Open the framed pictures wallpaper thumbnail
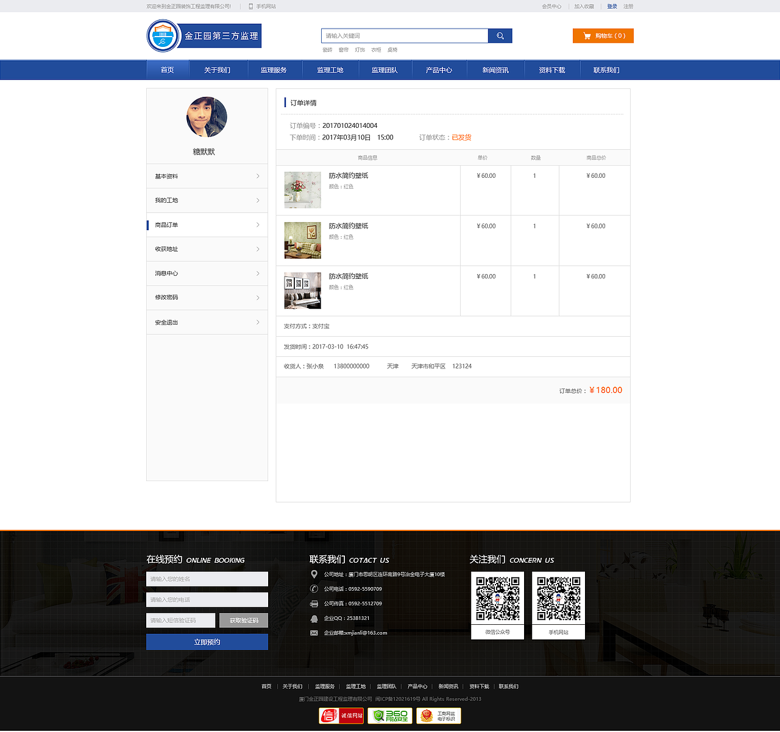This screenshot has width=780, height=732. pyautogui.click(x=302, y=290)
